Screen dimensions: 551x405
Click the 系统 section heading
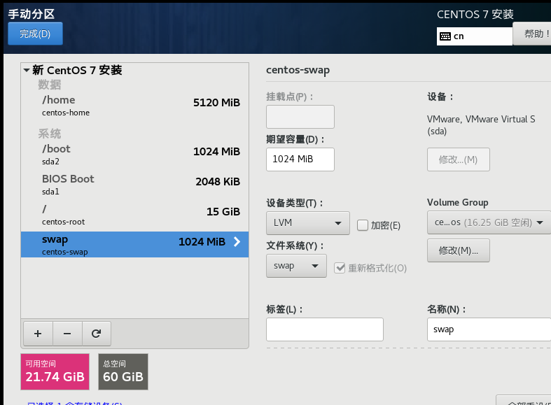coord(50,134)
